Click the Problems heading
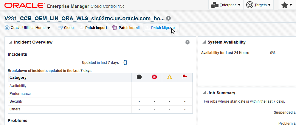Viewport: 296px width, 125px height. [18, 121]
